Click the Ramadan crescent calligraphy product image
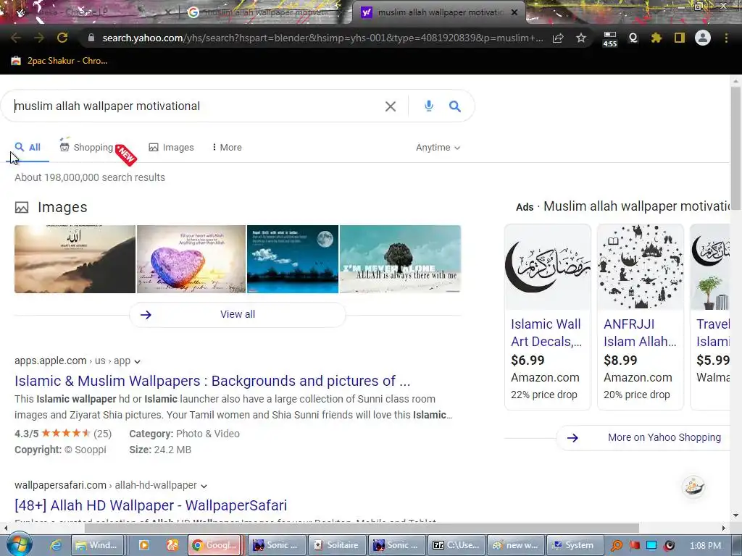The height and width of the screenshot is (556, 742). point(548,267)
